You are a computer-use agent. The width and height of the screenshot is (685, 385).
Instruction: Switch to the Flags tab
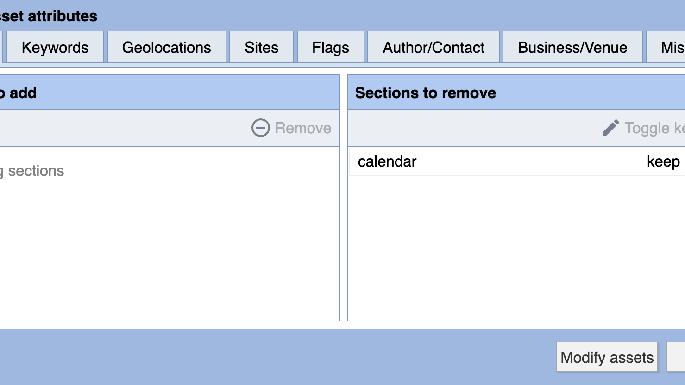330,47
